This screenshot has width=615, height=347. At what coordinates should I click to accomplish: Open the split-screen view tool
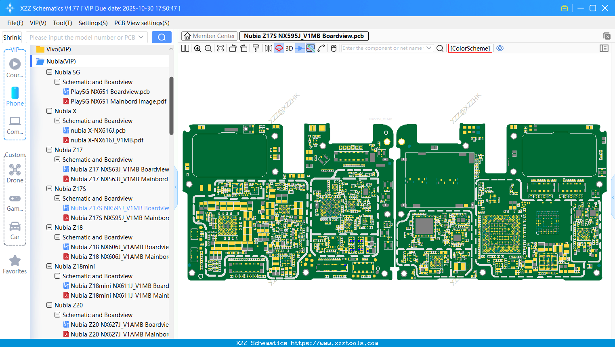point(185,48)
